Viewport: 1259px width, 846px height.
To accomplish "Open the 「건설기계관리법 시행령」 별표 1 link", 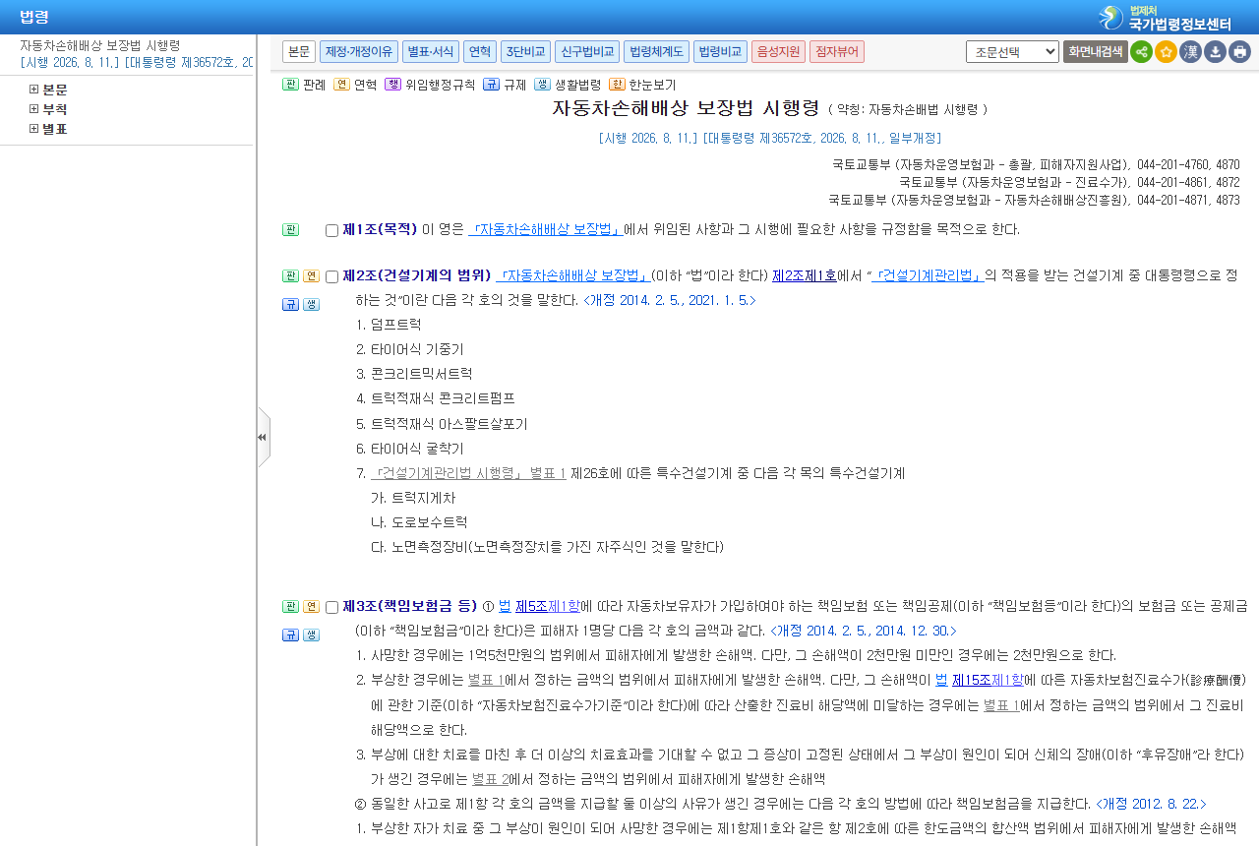I will 469,473.
